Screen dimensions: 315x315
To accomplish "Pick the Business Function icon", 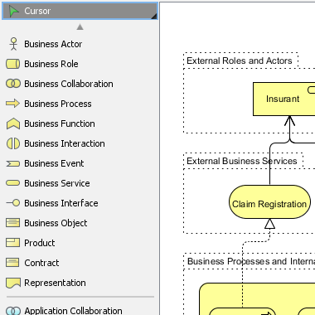I will point(13,124).
